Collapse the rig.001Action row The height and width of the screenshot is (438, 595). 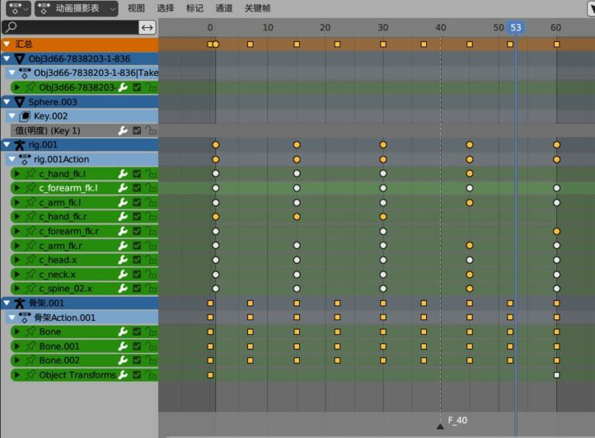point(12,159)
